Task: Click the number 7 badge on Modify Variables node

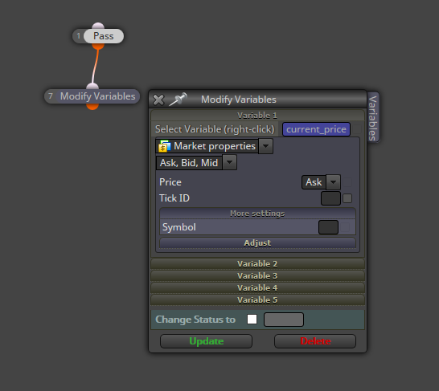Action: pos(51,96)
